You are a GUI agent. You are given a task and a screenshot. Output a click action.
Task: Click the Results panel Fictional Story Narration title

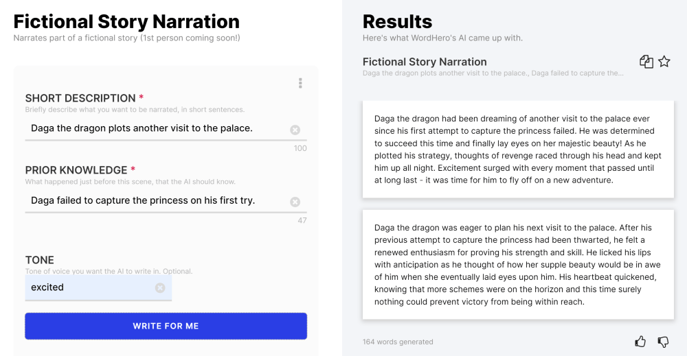click(425, 62)
